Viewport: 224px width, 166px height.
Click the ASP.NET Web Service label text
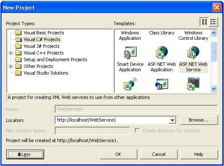coord(193,67)
